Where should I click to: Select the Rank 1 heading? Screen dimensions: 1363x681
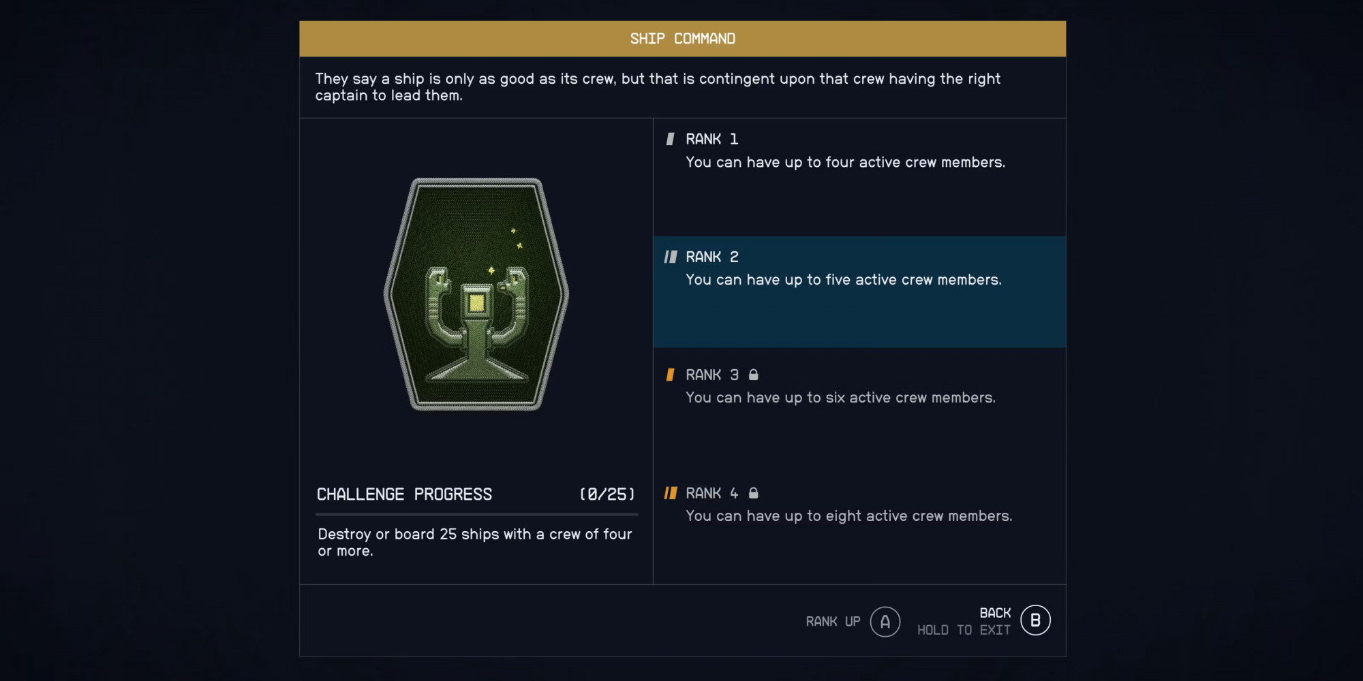(711, 139)
